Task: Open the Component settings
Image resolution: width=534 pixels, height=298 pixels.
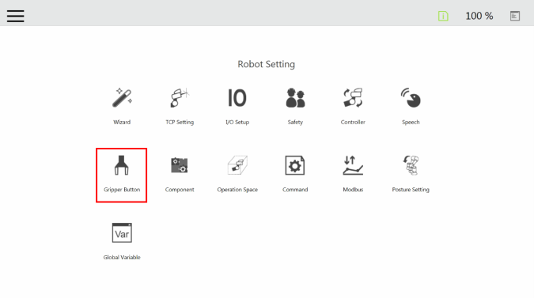Action: point(180,165)
